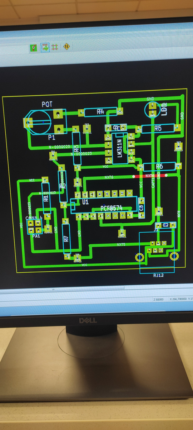
Task: Click the NXT5 track label
Action: point(121,244)
